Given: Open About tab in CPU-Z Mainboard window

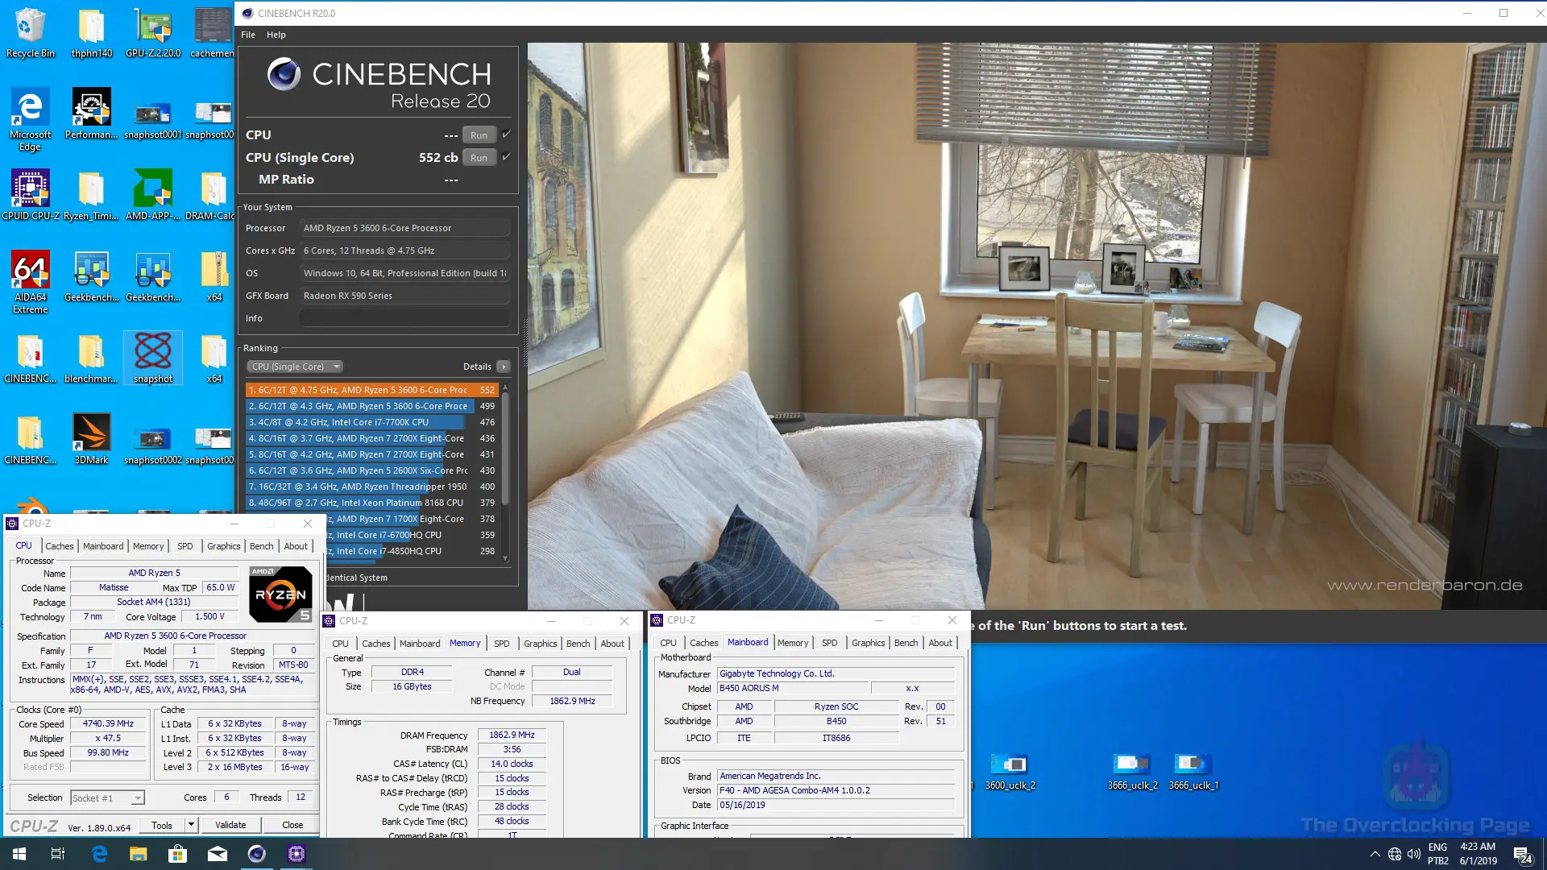Looking at the screenshot, I should [x=940, y=643].
